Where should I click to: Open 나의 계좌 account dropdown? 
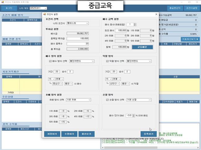point(38,8)
